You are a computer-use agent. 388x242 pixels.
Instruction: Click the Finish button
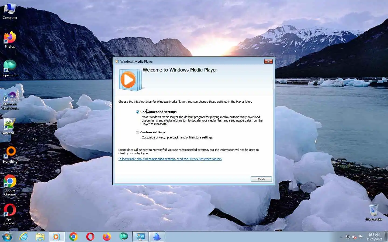[261, 179]
